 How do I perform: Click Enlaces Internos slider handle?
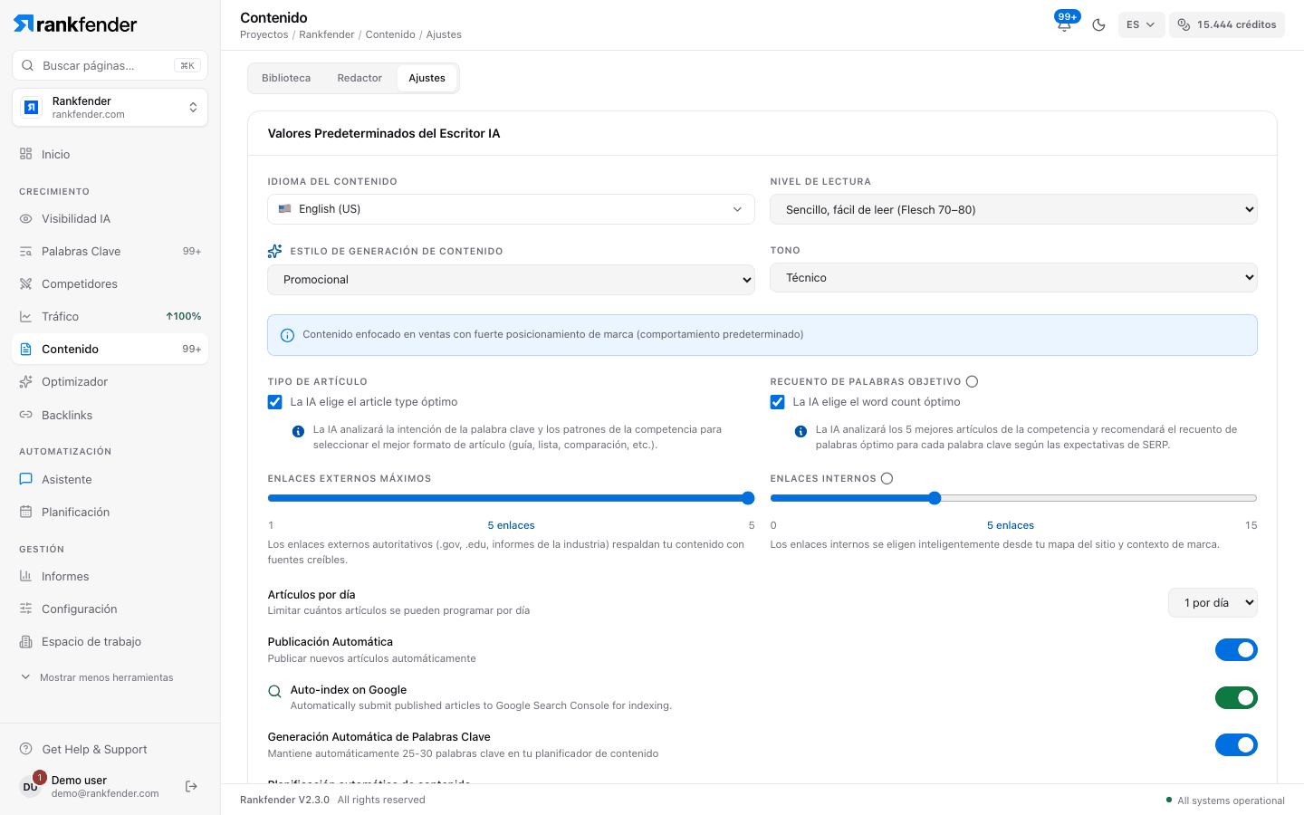point(935,498)
